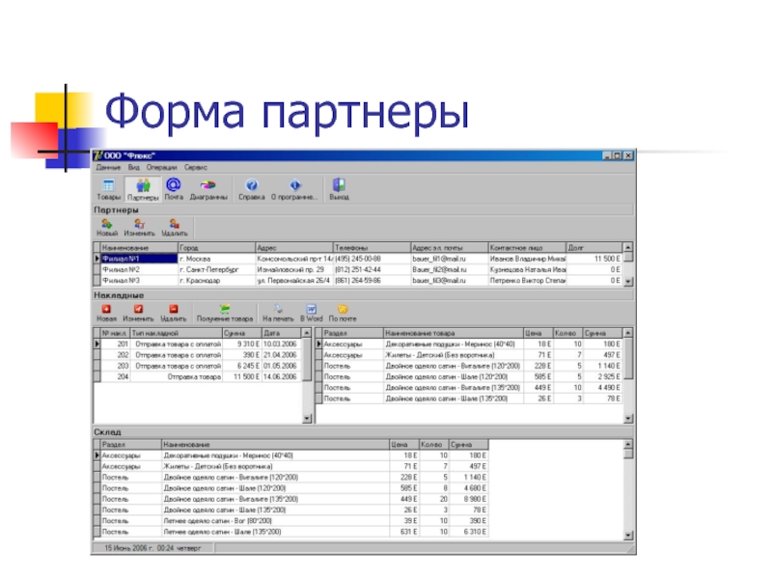Remove a partner with the Удалить icon
The image size is (772, 579).
pos(175,228)
